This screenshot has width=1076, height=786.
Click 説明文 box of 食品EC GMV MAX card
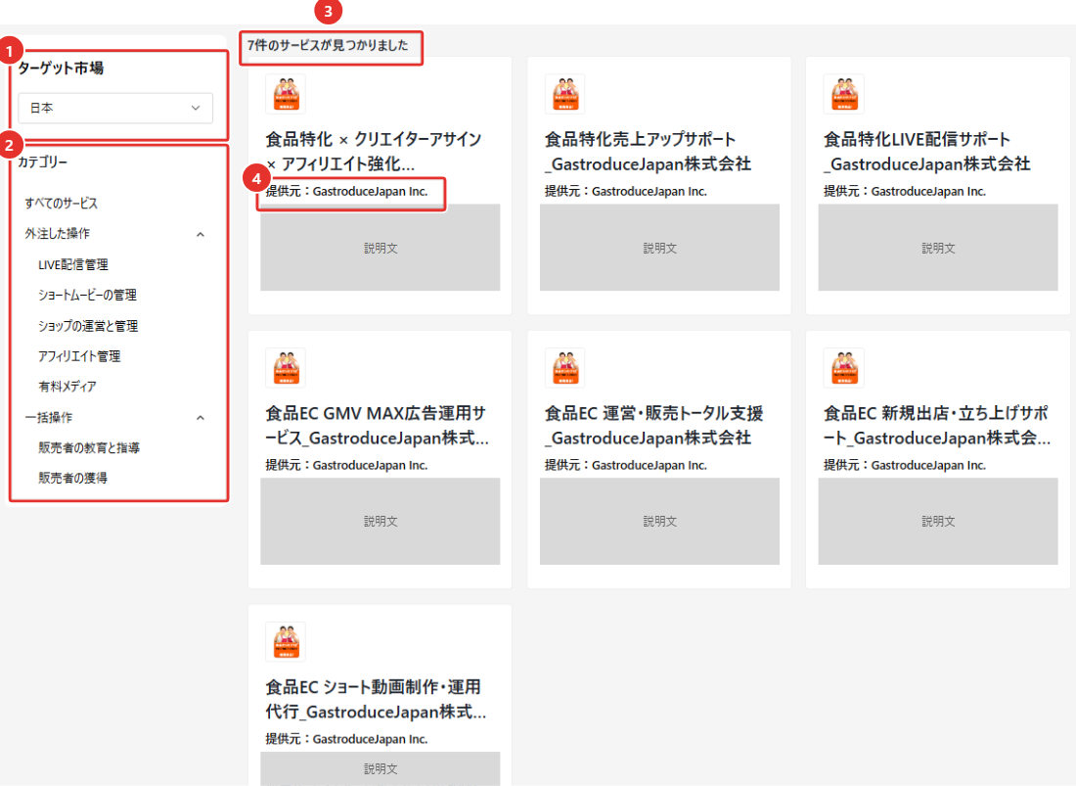(x=381, y=522)
